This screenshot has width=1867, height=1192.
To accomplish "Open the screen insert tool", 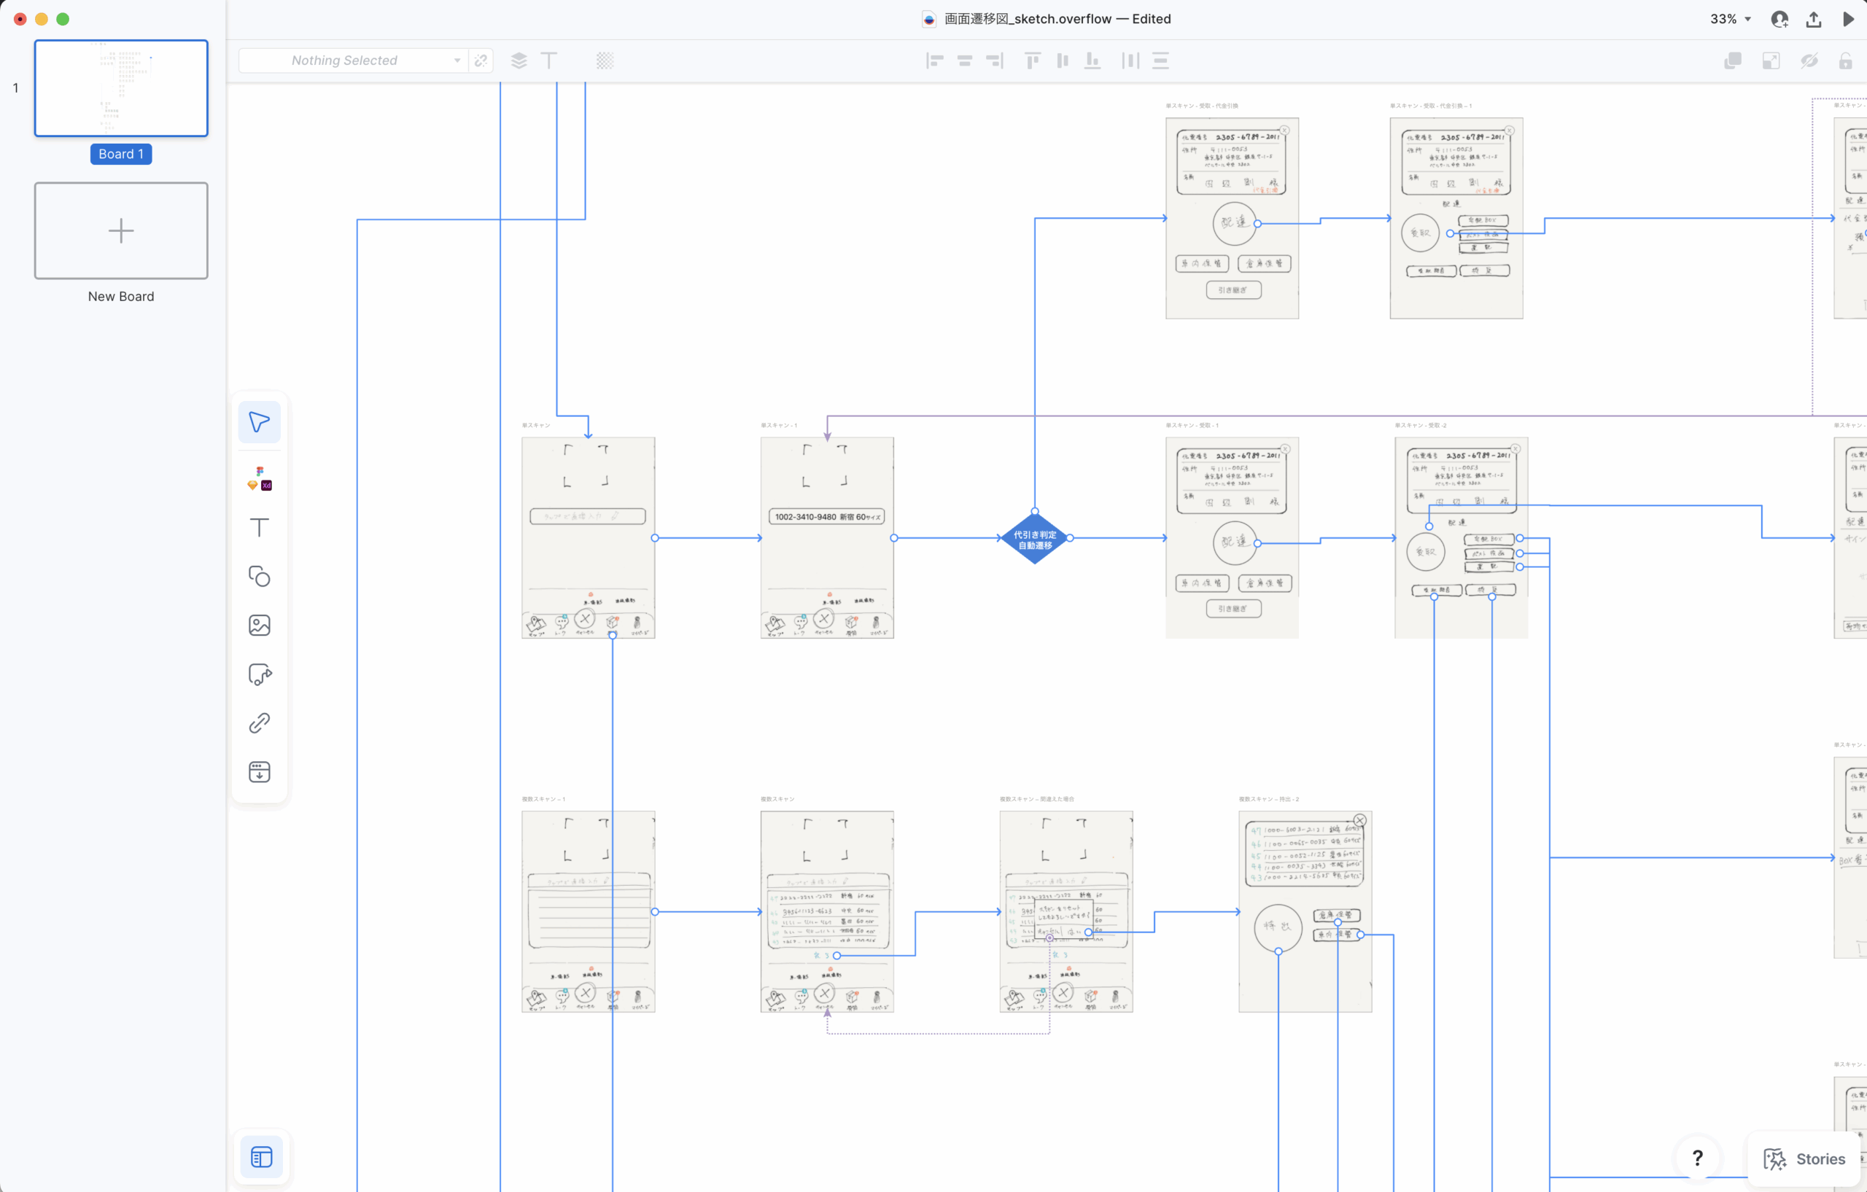I will 259,772.
